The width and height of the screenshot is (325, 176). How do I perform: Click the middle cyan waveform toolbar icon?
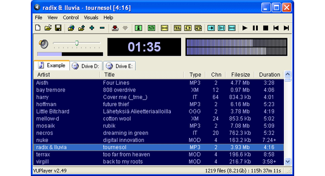tap(221, 28)
